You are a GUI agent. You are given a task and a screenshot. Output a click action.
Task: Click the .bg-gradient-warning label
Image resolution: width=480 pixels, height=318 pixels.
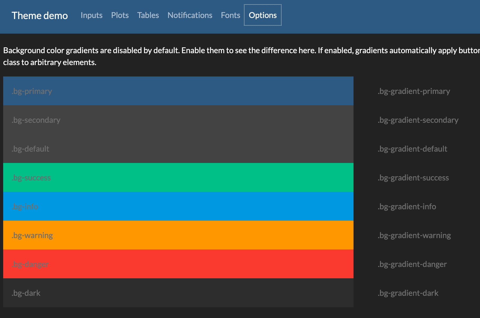[x=414, y=235]
